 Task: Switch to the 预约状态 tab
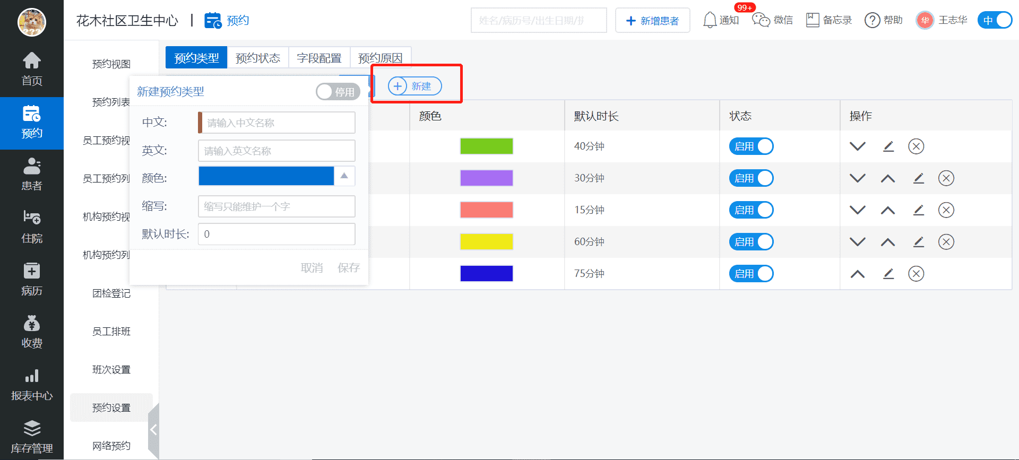[258, 58]
